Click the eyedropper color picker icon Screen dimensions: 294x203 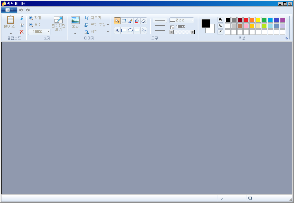pos(220,32)
